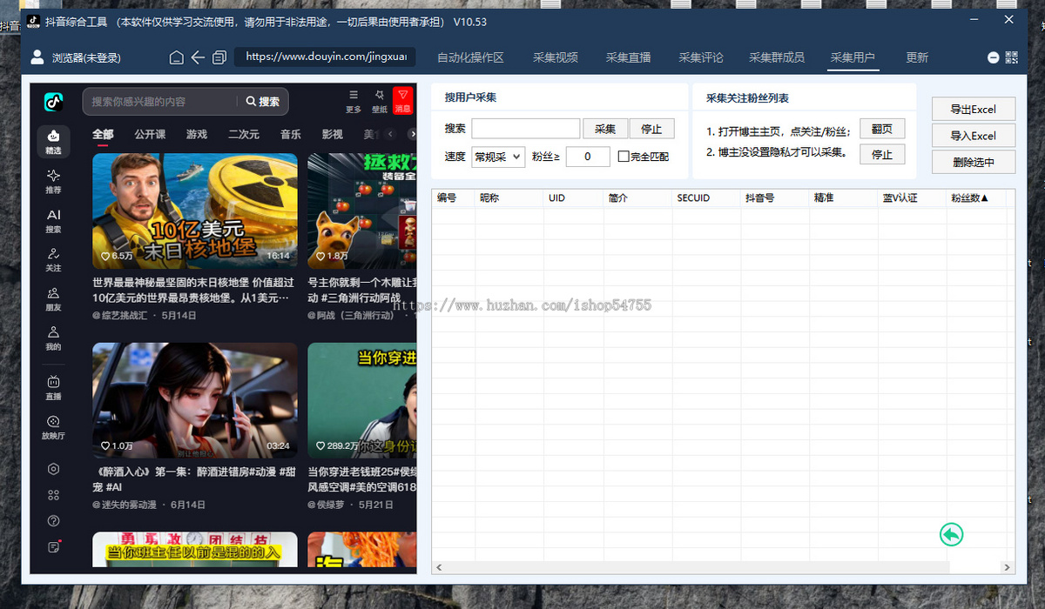Select the 全部 category tab
The height and width of the screenshot is (609, 1045).
103,134
